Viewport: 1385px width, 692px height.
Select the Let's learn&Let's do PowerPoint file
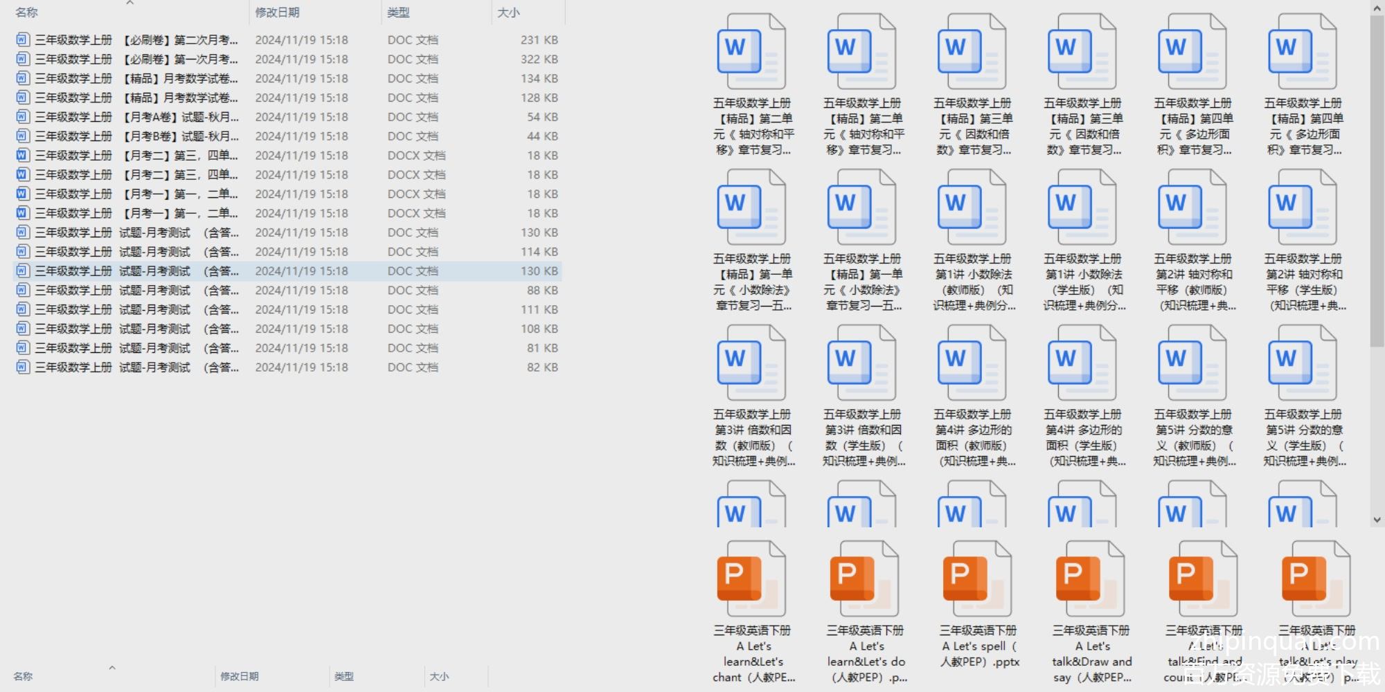tap(864, 580)
